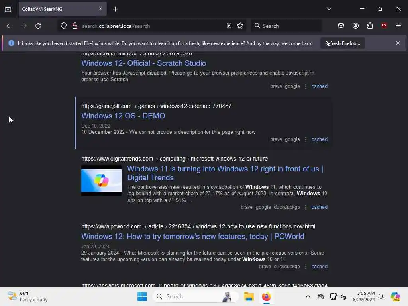The image size is (408, 306).
Task: Click the Firefox taskbar icon
Action: 266,296
